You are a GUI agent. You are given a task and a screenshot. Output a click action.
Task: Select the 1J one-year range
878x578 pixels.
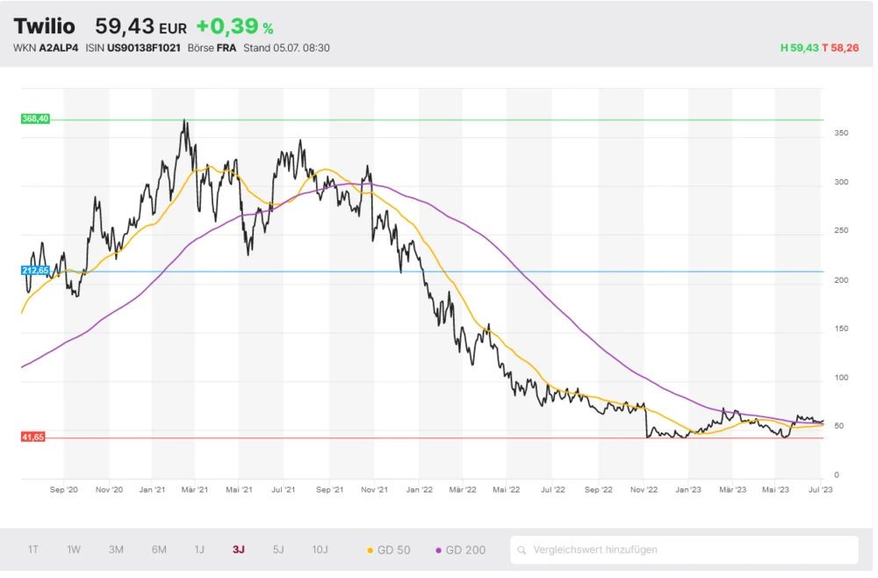click(199, 550)
